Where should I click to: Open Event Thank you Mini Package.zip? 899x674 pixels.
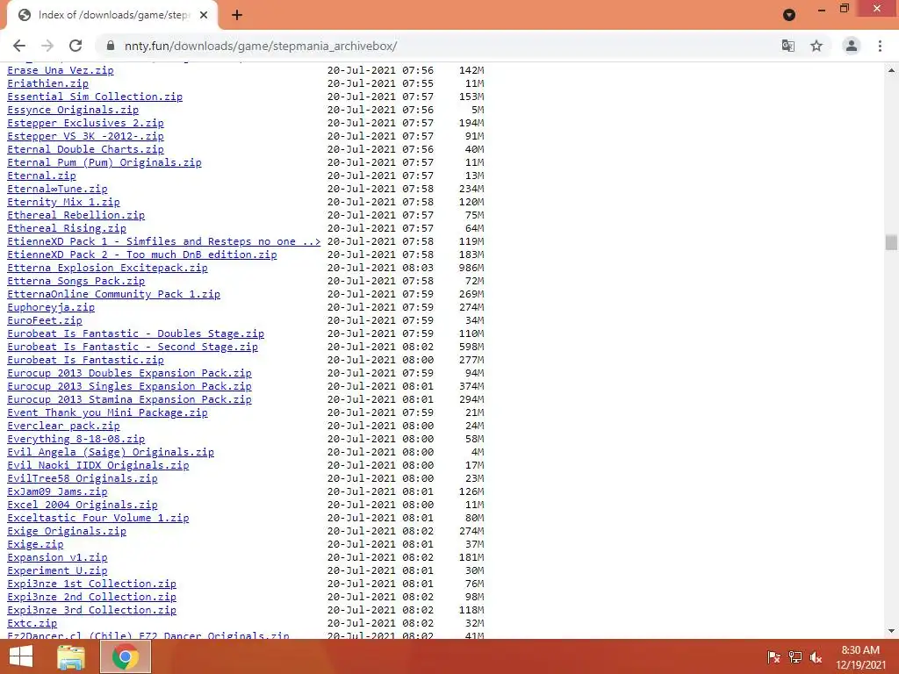click(107, 412)
